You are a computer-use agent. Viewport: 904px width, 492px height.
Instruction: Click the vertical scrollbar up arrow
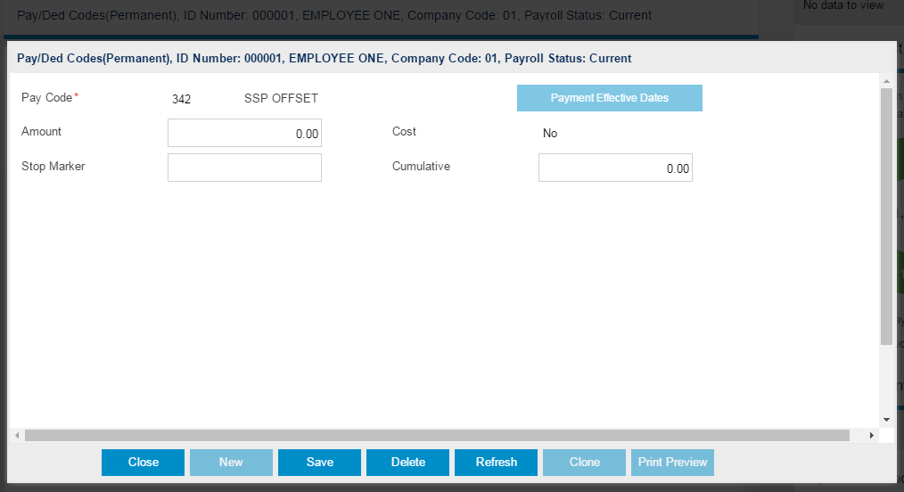coord(886,81)
